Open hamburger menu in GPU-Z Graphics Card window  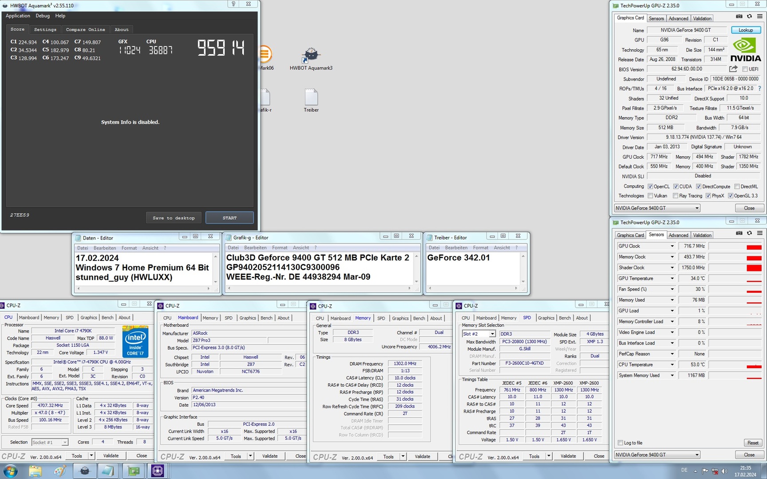click(760, 16)
